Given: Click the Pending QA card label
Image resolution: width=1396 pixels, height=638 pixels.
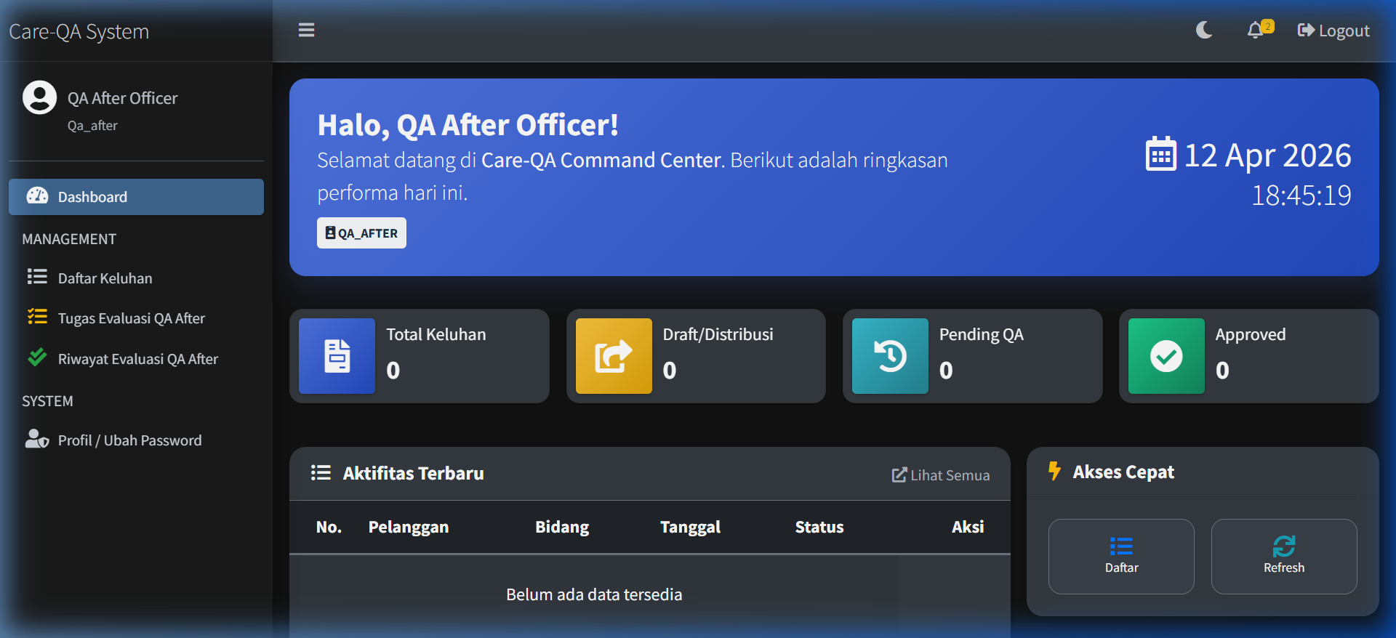Looking at the screenshot, I should pos(981,335).
